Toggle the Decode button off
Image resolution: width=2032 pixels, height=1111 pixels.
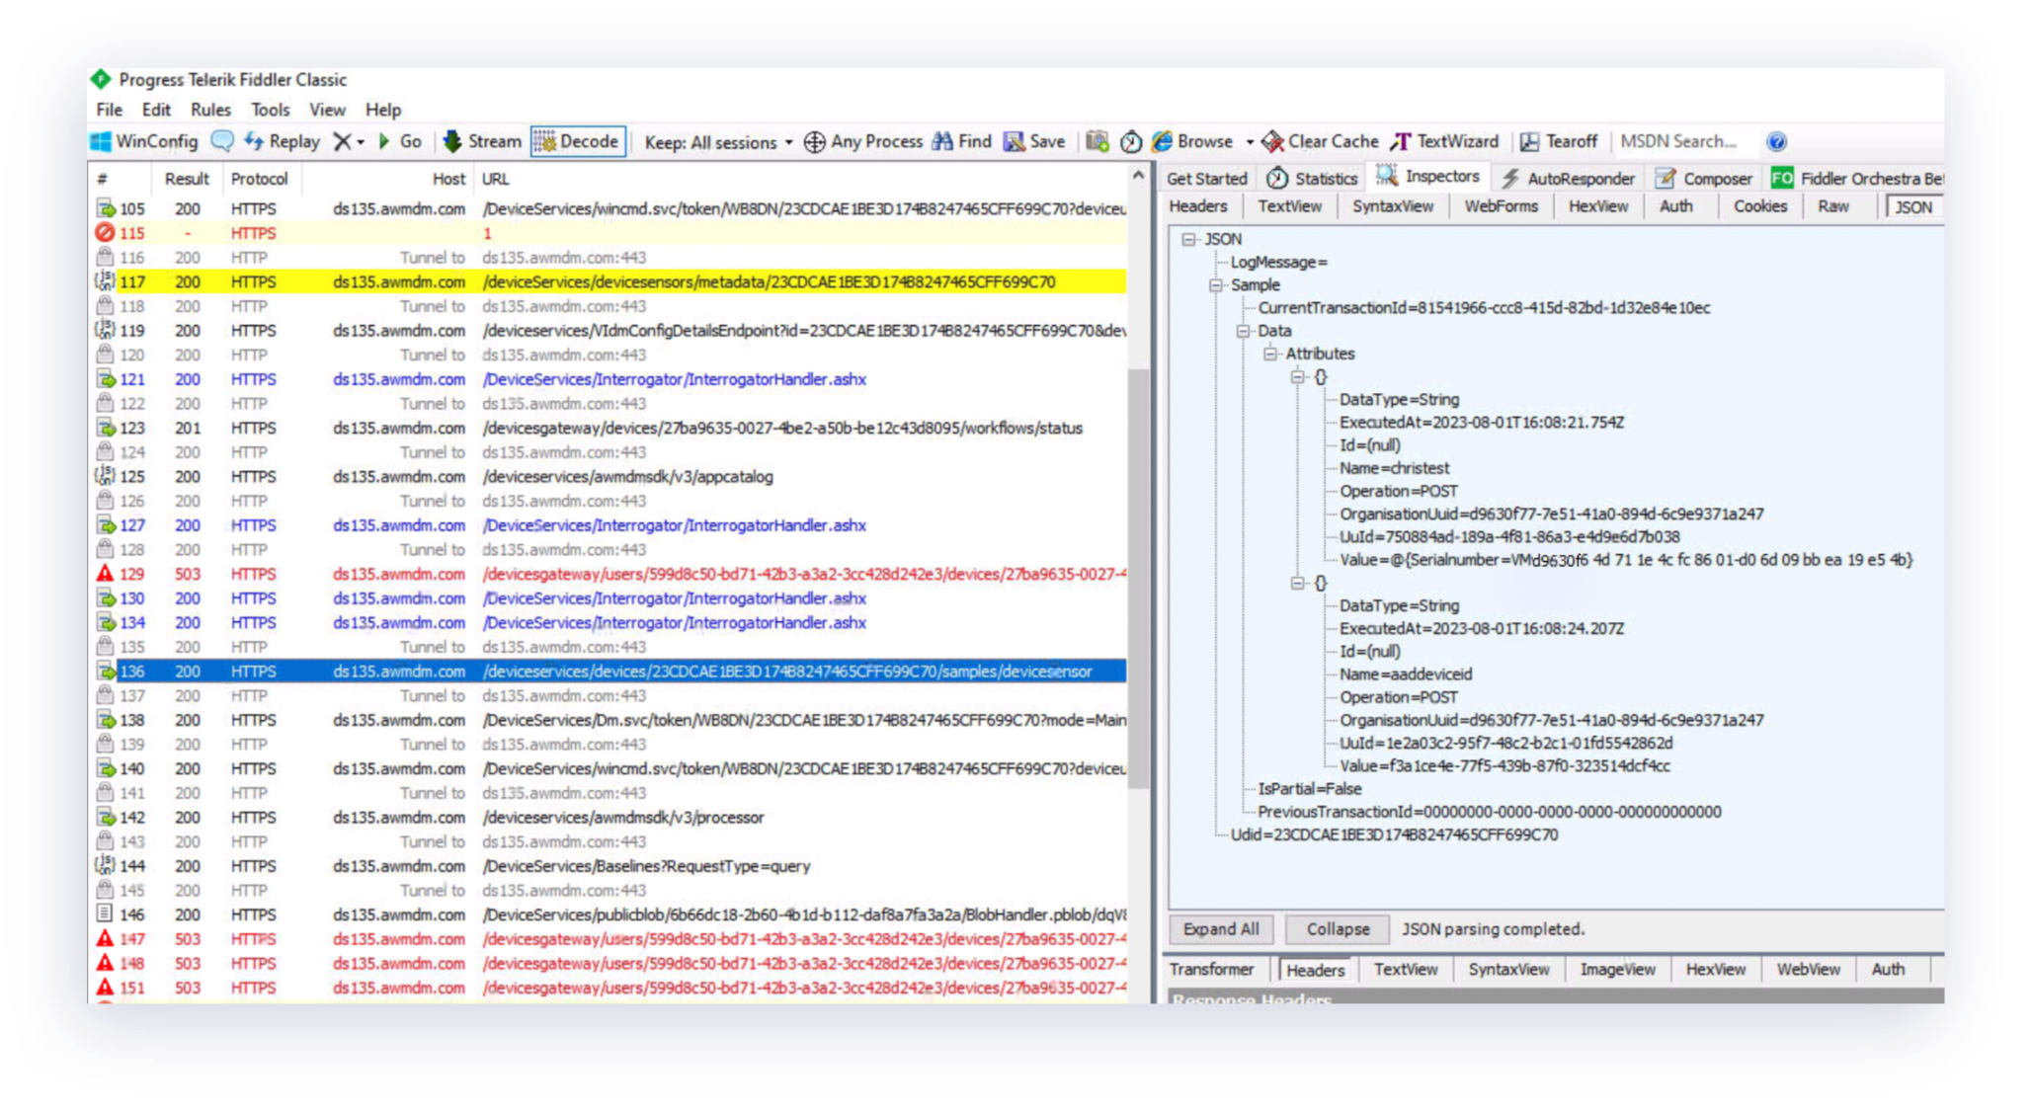pyautogui.click(x=578, y=141)
